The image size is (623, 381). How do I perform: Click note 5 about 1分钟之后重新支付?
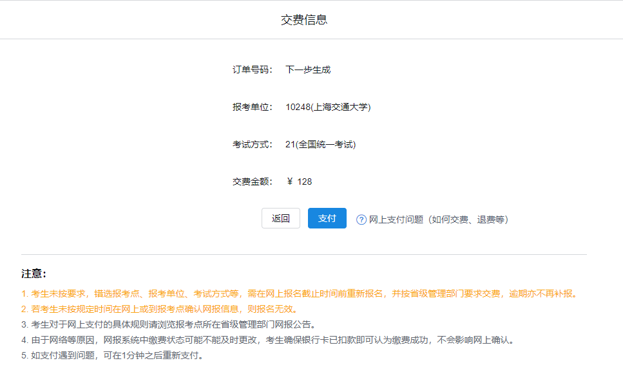[x=113, y=356]
